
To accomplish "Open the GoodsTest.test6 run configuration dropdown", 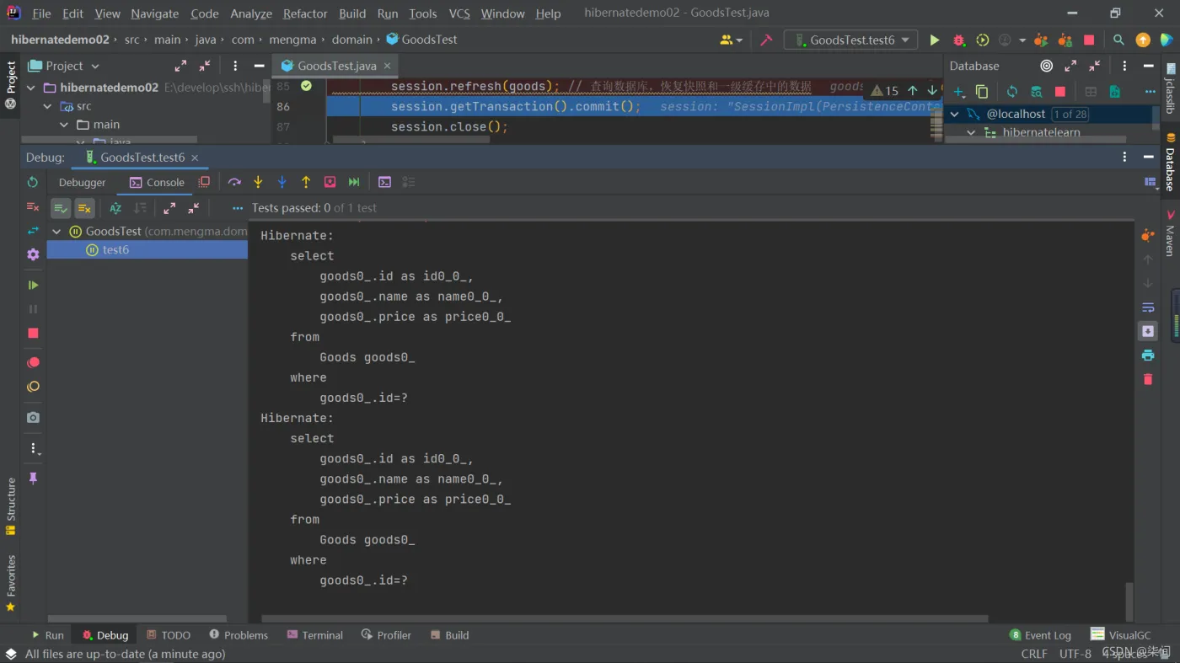I will 850,40.
